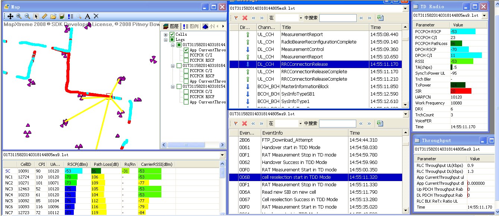Viewport: 499px width, 216px height.
Task: Click the flag filter icon in message toolbar
Action: click(x=236, y=18)
